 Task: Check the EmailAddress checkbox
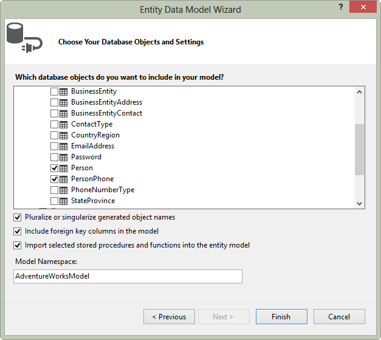click(54, 147)
